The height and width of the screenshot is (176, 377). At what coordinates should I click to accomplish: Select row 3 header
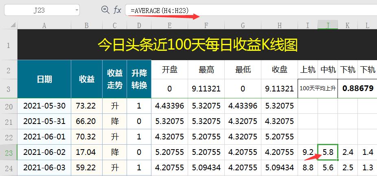(9, 89)
